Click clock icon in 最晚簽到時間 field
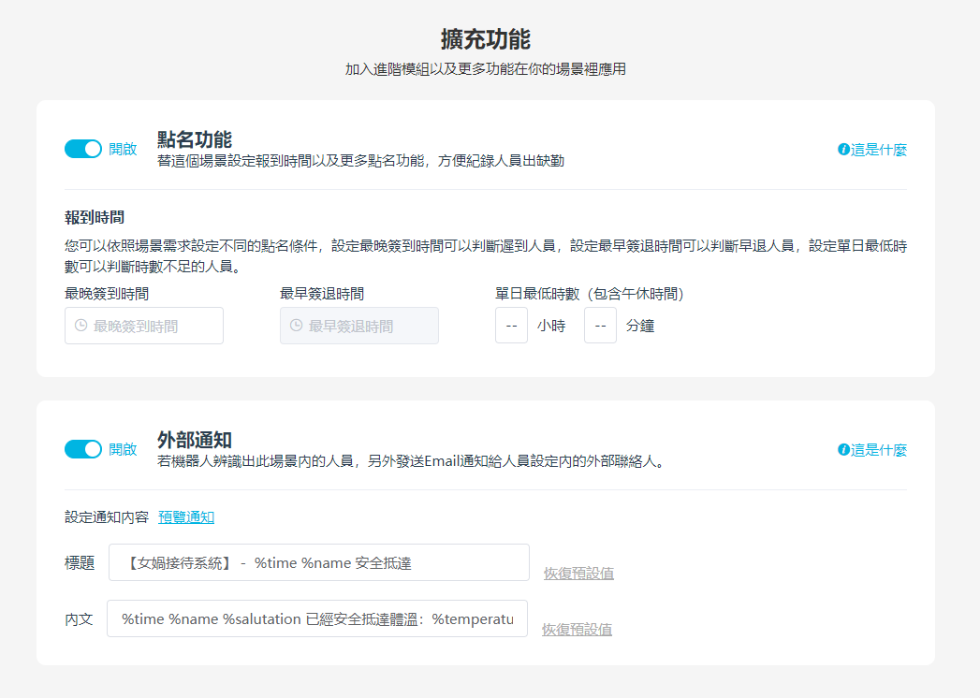 [81, 325]
